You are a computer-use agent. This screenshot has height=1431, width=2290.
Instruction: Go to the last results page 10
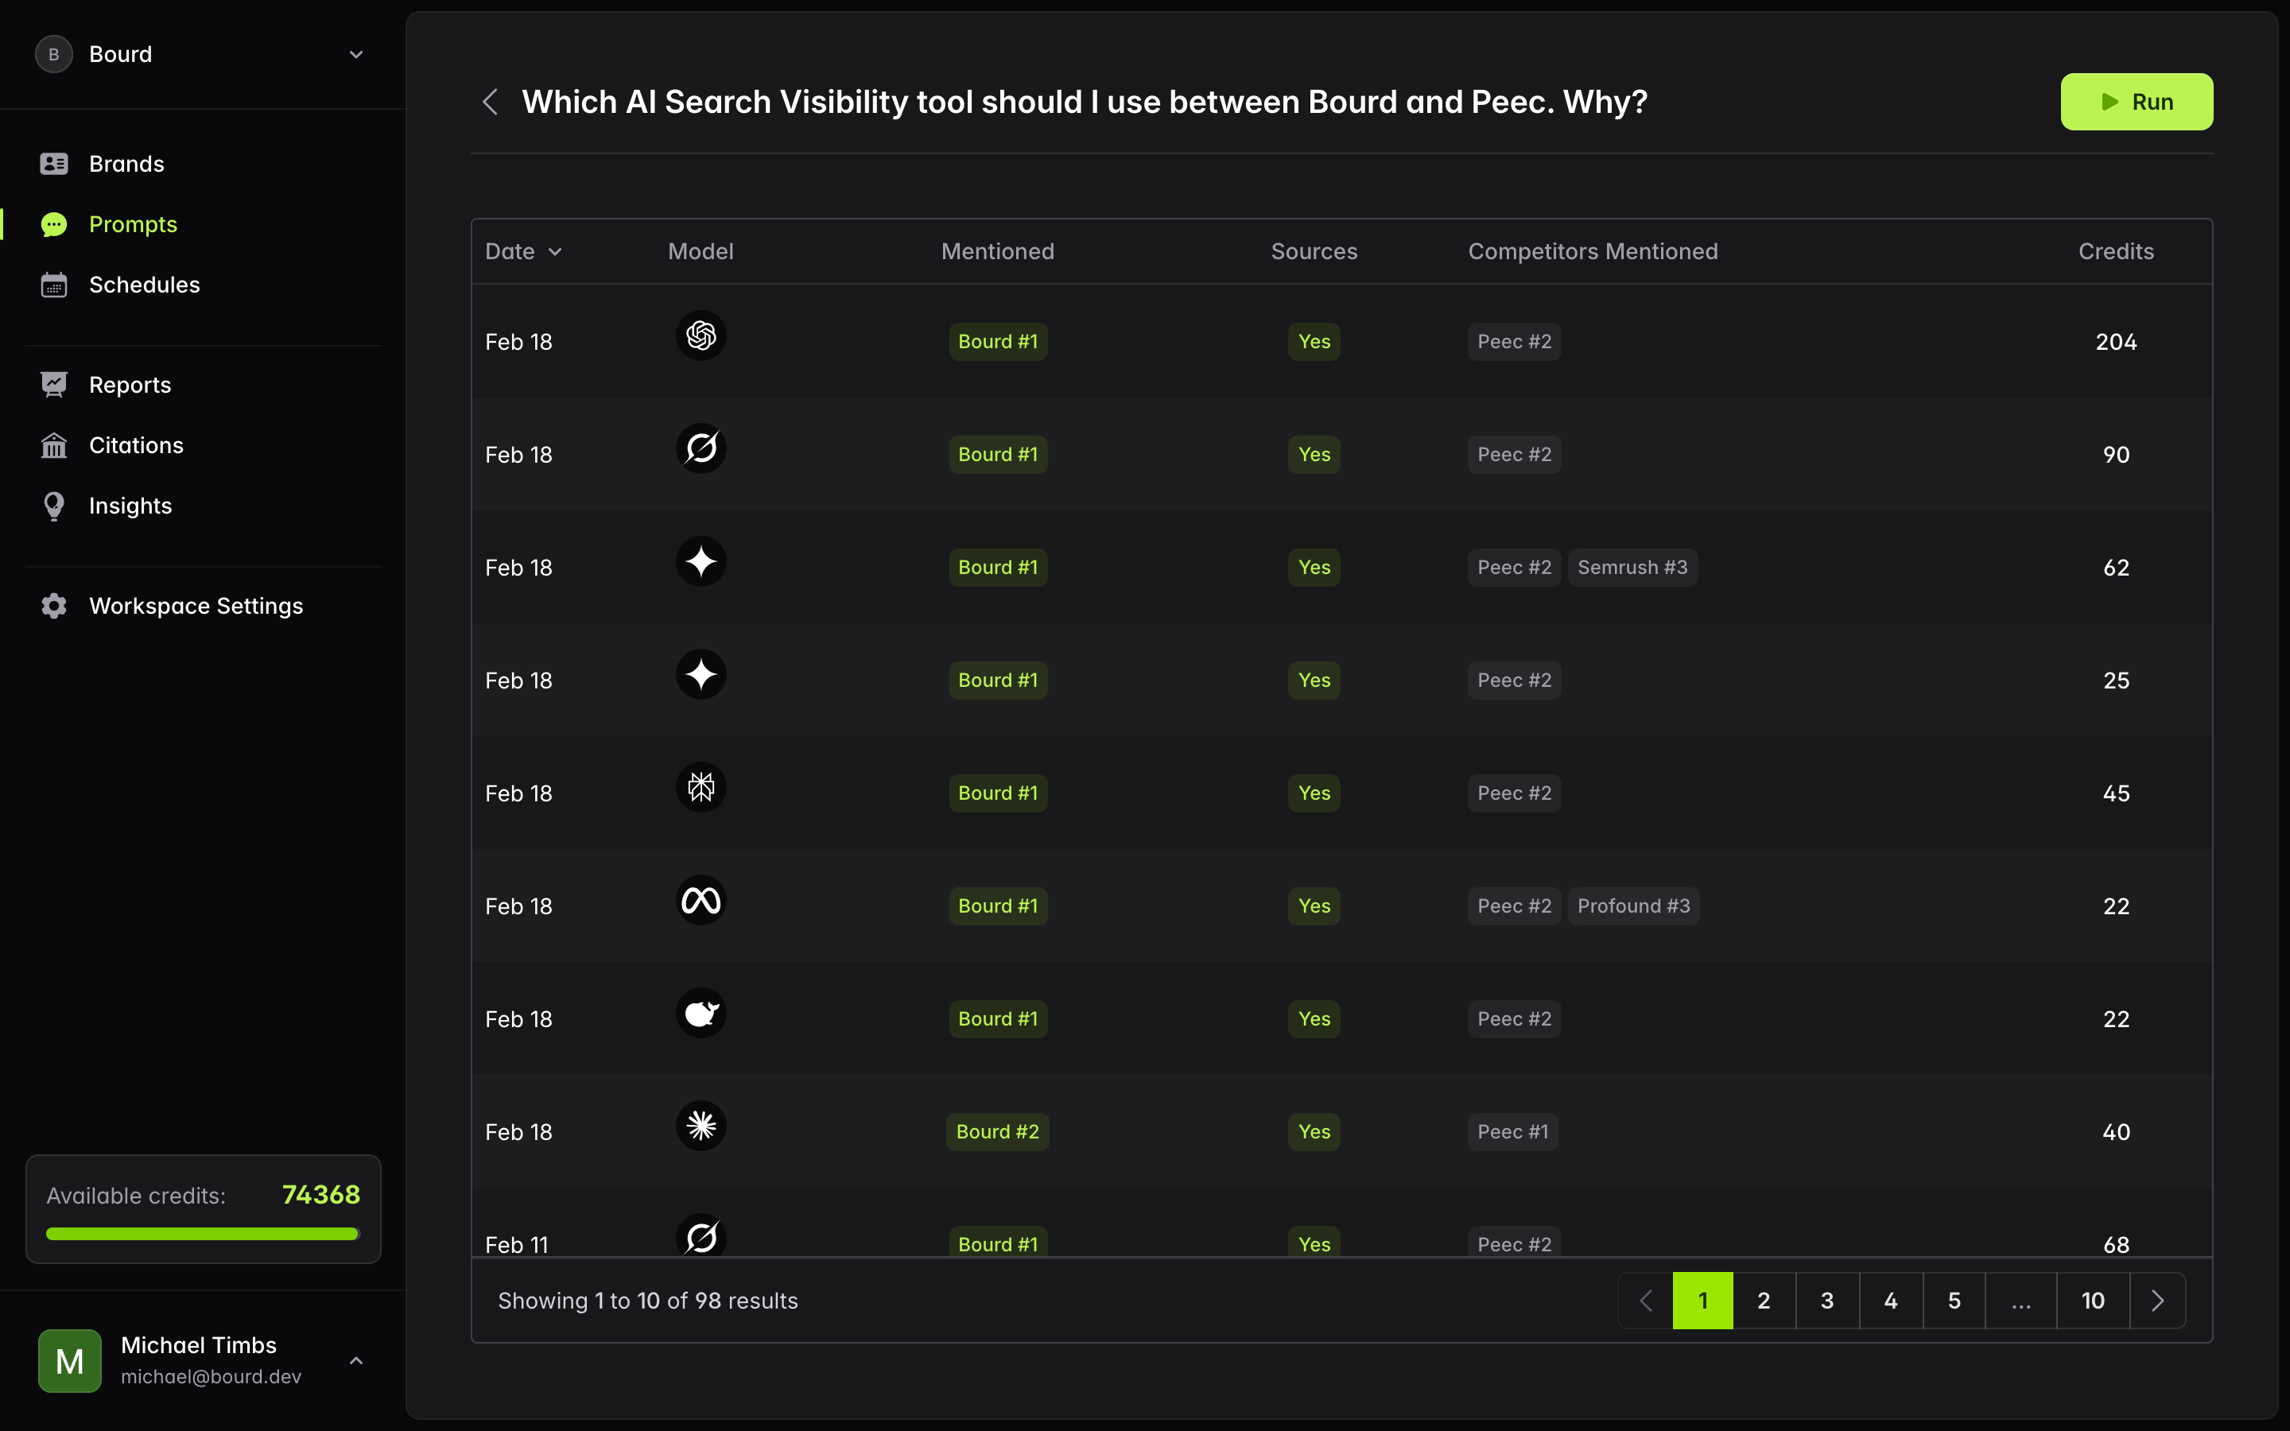(2093, 1300)
